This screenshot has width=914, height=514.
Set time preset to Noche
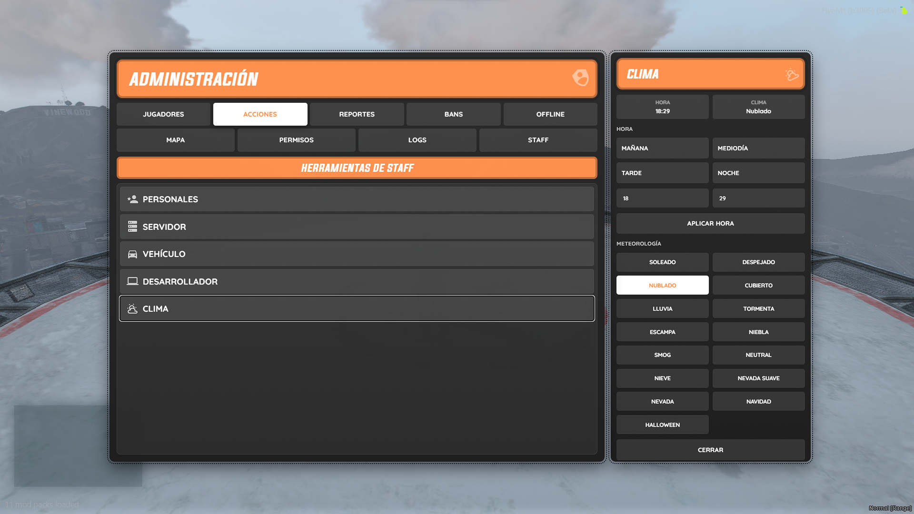(x=758, y=173)
